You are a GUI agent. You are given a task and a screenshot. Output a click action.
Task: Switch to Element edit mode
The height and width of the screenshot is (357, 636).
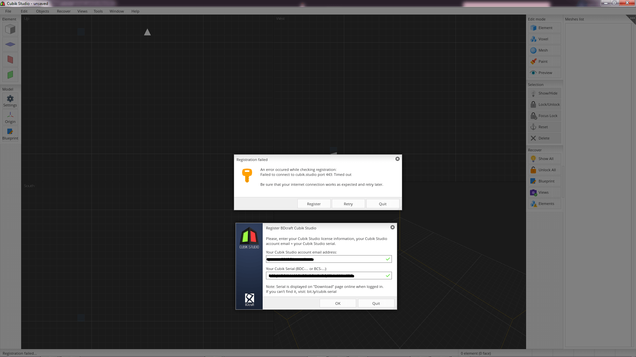(x=544, y=28)
